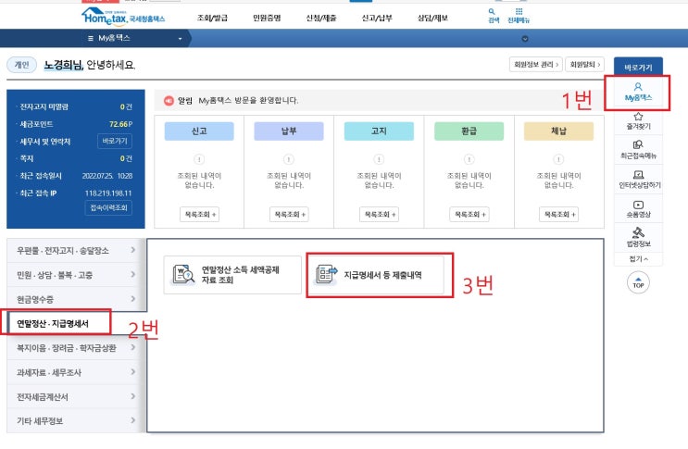Click 목록조회 under 납부

[x=289, y=215]
